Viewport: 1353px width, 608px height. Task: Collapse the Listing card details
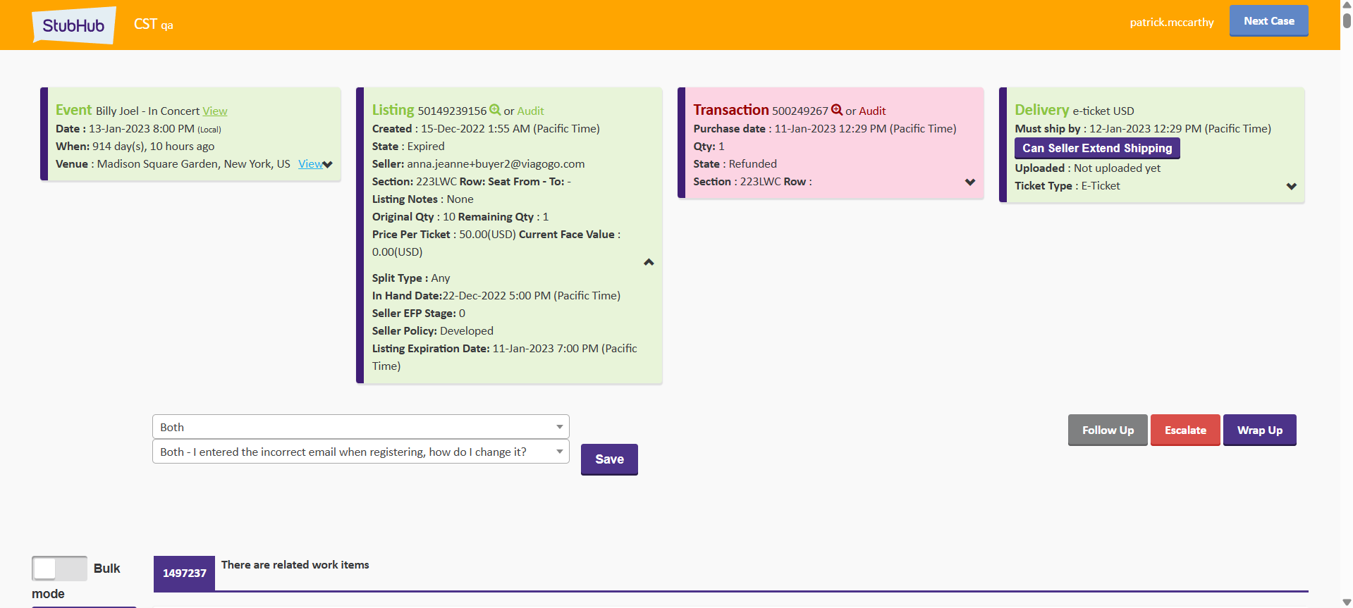click(x=649, y=262)
